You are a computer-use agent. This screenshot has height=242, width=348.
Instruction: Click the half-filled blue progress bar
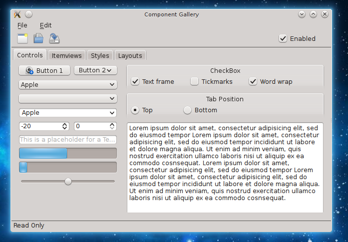(x=68, y=153)
